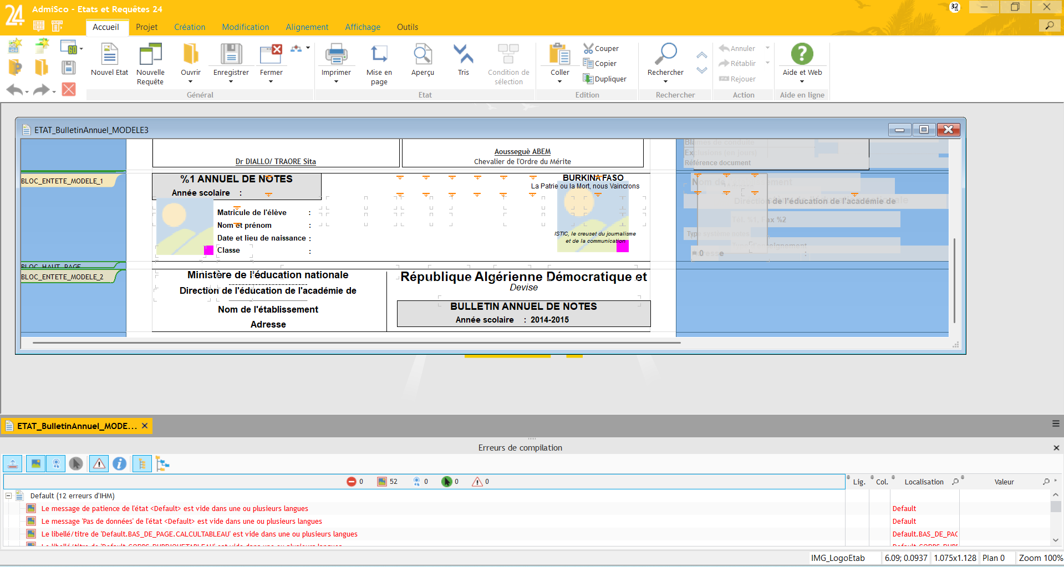Open the Aperçu print preview

(x=422, y=54)
